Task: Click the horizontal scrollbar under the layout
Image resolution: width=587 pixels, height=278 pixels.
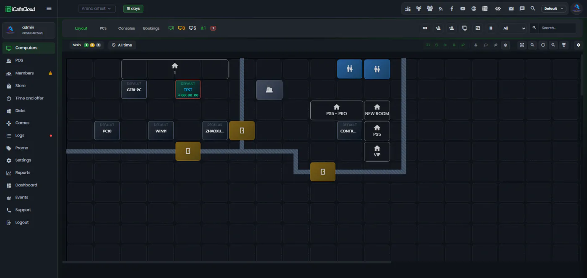Action: [x=226, y=263]
